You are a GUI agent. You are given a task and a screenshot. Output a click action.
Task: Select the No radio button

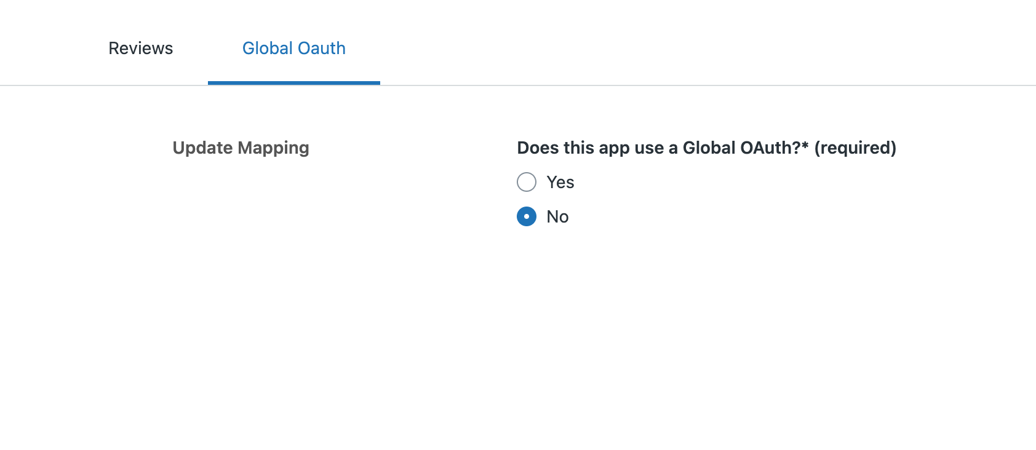527,216
